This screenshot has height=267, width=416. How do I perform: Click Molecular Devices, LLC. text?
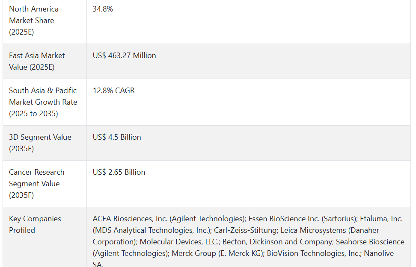(180, 242)
